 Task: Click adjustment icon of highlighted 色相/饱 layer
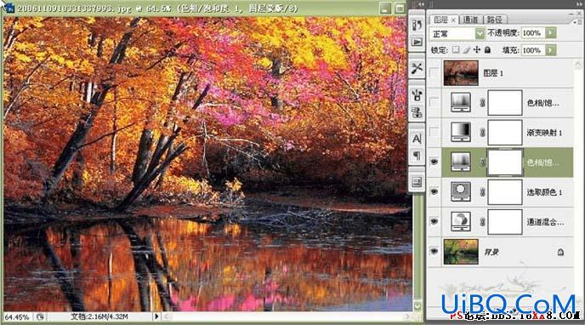pyautogui.click(x=461, y=162)
